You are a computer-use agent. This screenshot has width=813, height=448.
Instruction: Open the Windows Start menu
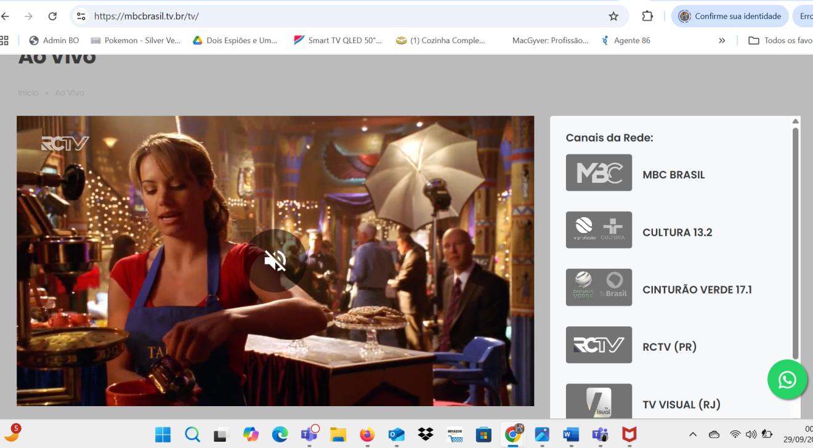(x=163, y=434)
